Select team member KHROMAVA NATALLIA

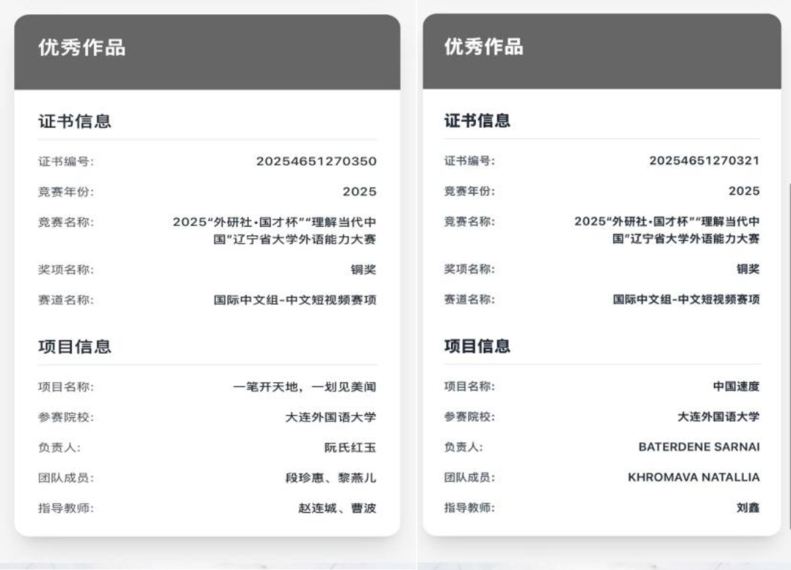pos(694,477)
